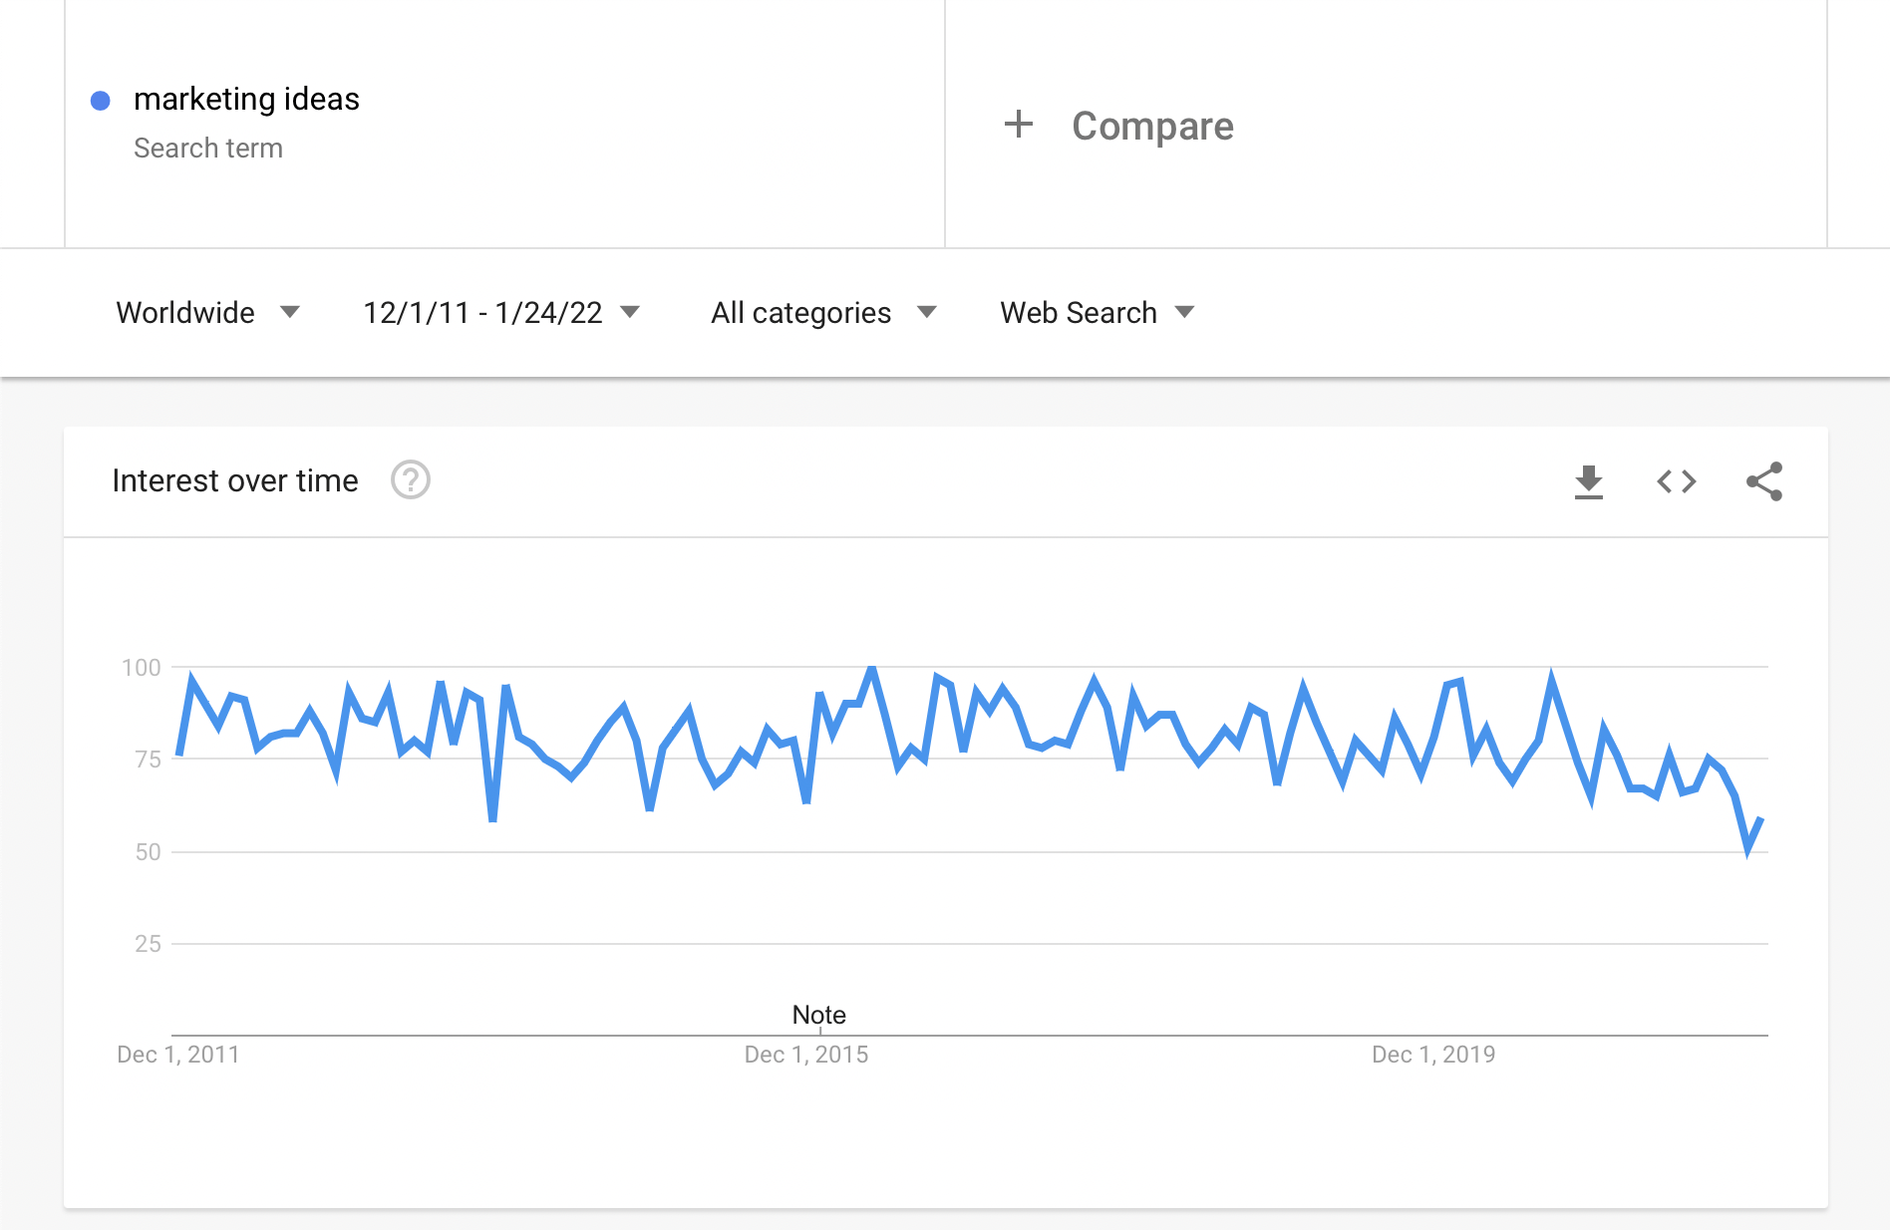Image resolution: width=1890 pixels, height=1230 pixels.
Task: Click the Note marker on the chart
Action: (x=819, y=1015)
